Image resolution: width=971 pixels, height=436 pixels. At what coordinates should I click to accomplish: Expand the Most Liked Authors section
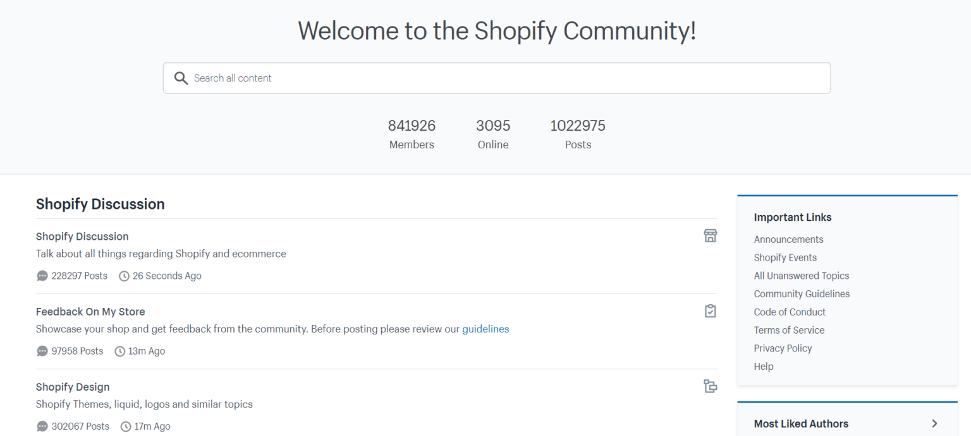pos(934,423)
